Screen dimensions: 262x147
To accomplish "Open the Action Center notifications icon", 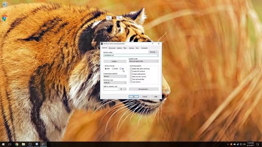I will coord(257,144).
